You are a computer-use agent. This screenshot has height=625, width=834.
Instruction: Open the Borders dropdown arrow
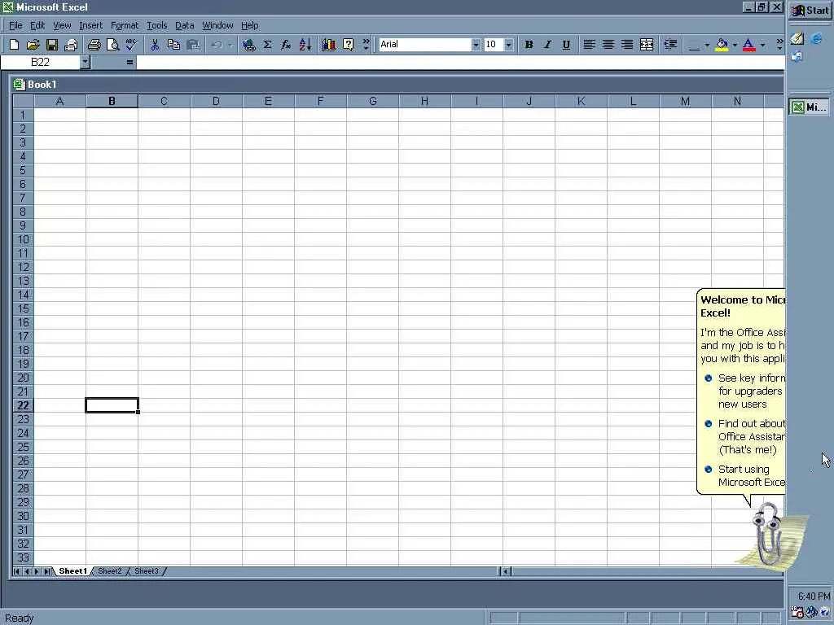[707, 45]
